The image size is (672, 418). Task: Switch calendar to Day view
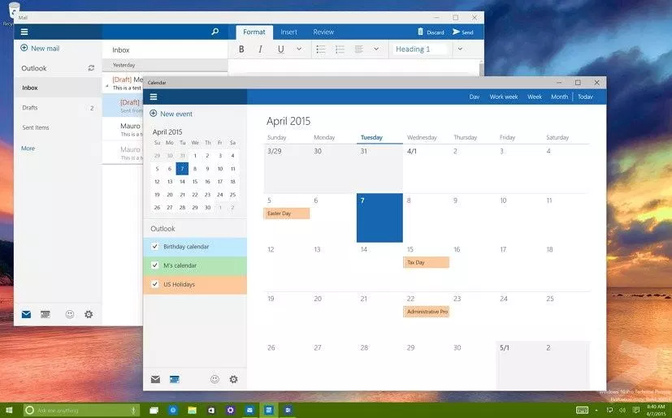tap(475, 97)
